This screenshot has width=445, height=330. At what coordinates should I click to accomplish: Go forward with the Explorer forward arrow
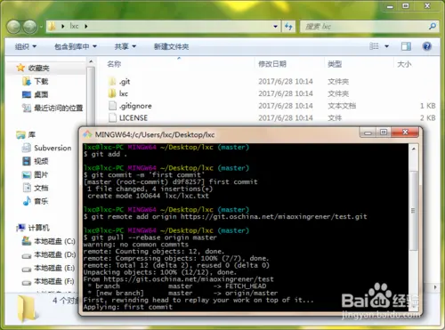coord(30,27)
